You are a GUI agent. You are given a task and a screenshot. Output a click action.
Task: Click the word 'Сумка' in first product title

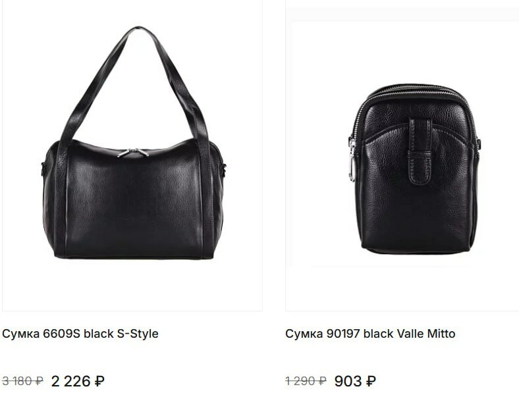click(x=21, y=334)
